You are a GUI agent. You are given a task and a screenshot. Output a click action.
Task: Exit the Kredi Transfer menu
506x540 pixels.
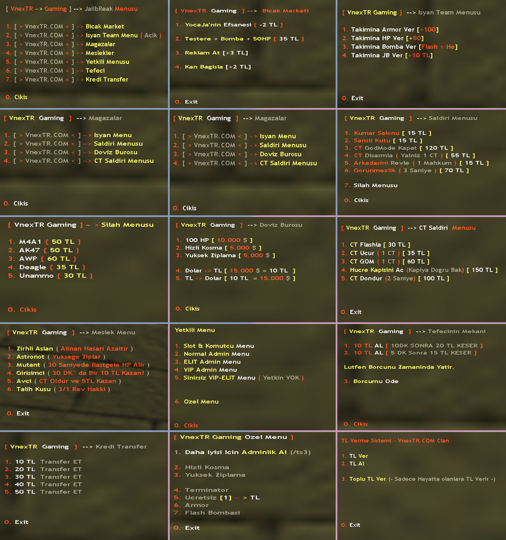point(17,522)
